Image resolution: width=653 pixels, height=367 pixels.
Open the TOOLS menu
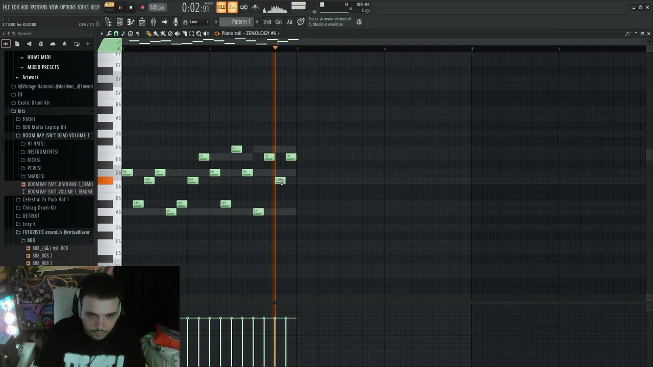coord(83,7)
